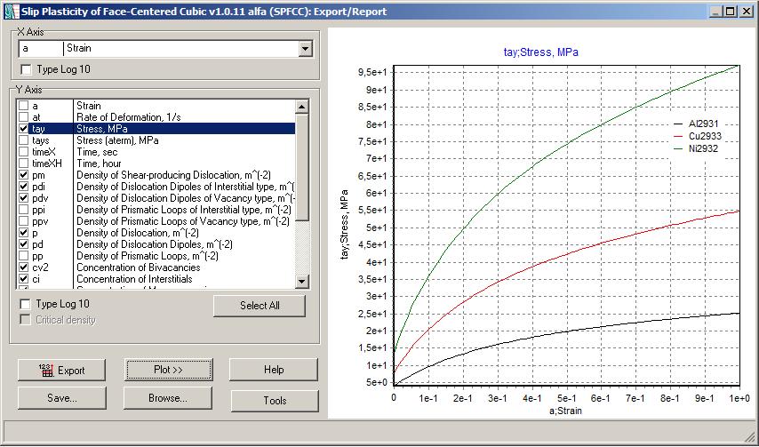Click the Ni2932 green legend entry
Screen dimensions: 759x447
(x=702, y=148)
